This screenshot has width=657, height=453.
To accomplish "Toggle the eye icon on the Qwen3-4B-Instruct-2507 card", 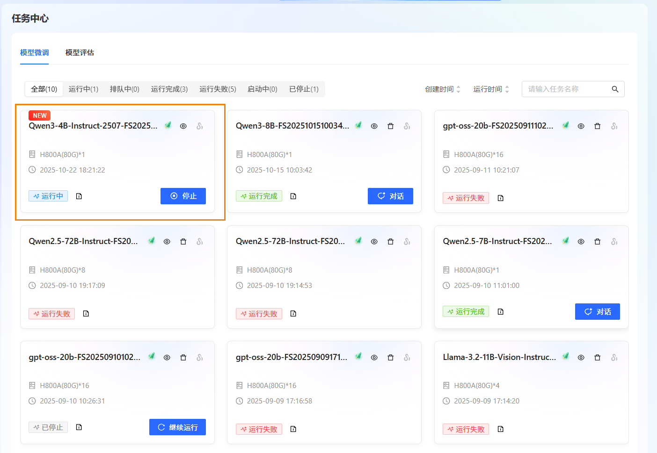I will point(183,126).
